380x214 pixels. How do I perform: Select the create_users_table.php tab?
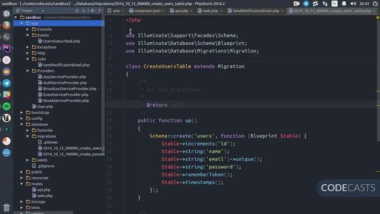pos(332,11)
